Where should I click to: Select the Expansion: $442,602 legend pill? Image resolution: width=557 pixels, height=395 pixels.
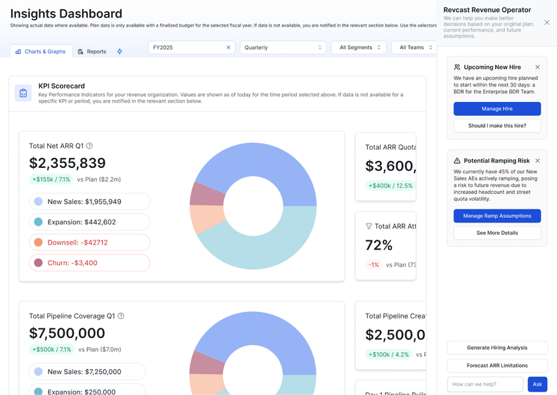pyautogui.click(x=89, y=222)
